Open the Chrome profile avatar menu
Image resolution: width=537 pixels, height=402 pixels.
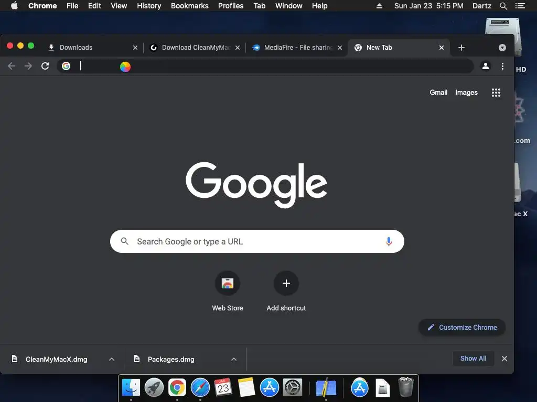click(485, 66)
